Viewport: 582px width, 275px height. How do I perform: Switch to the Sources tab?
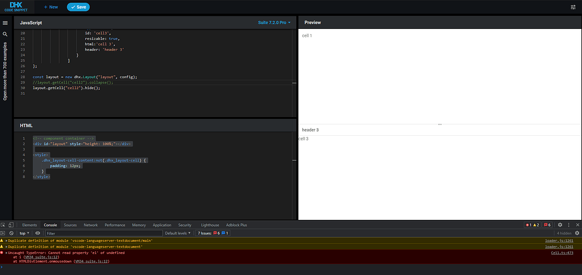70,225
